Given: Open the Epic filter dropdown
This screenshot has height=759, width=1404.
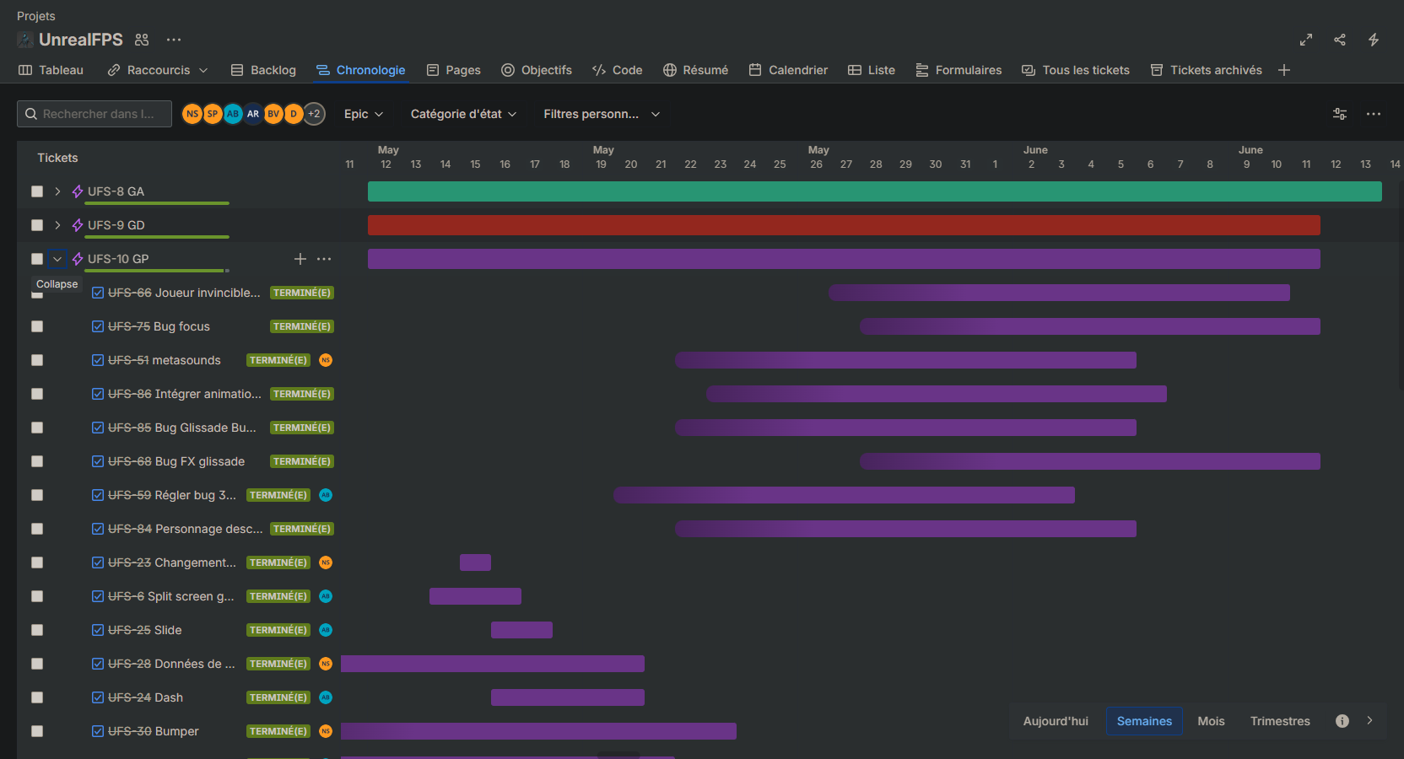Looking at the screenshot, I should tap(364, 114).
